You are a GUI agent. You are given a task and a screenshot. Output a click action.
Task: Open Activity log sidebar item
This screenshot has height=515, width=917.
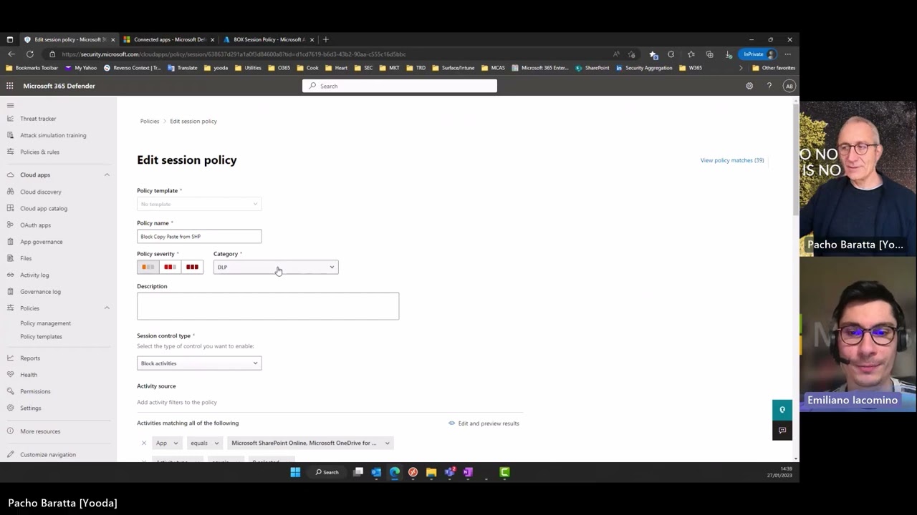[x=34, y=275]
